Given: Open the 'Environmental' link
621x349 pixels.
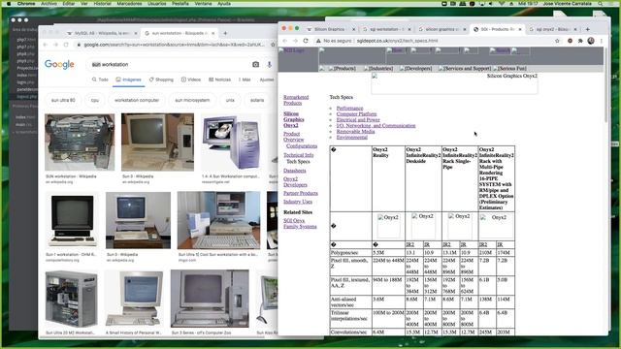Looking at the screenshot, I should point(351,138).
